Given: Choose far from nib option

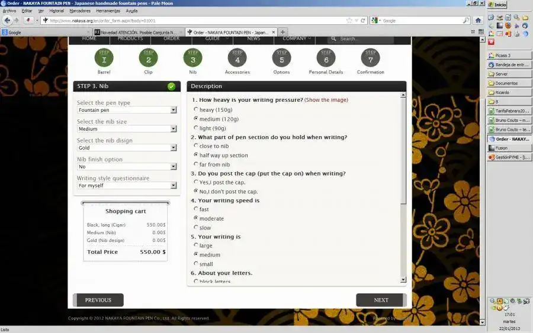Looking at the screenshot, I should pyautogui.click(x=196, y=164).
